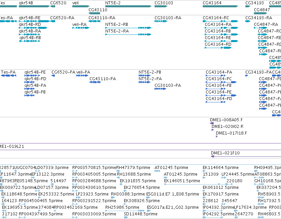Click transcript NT5E-2-RB
Image resolution: width=281 pixels, height=219 pixels.
pos(128,28)
